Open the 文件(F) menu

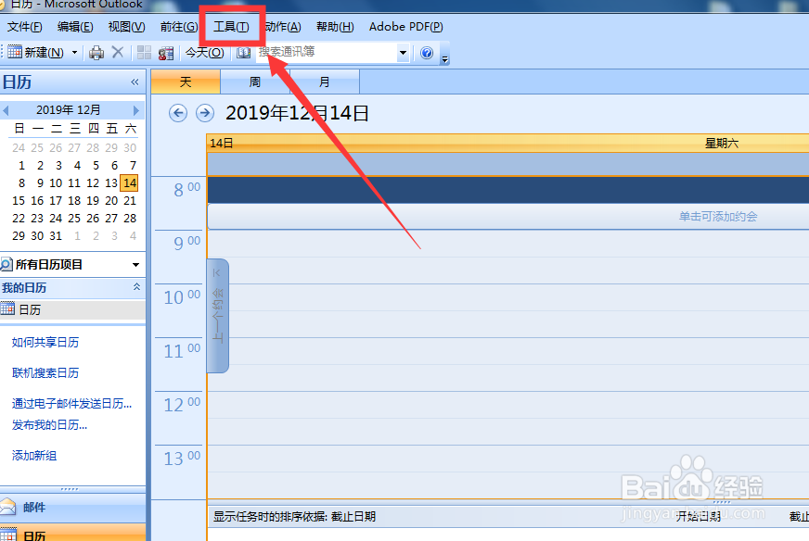pyautogui.click(x=24, y=27)
